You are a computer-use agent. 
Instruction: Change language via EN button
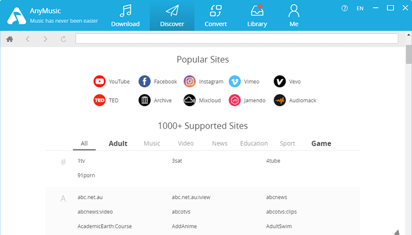[x=360, y=8]
